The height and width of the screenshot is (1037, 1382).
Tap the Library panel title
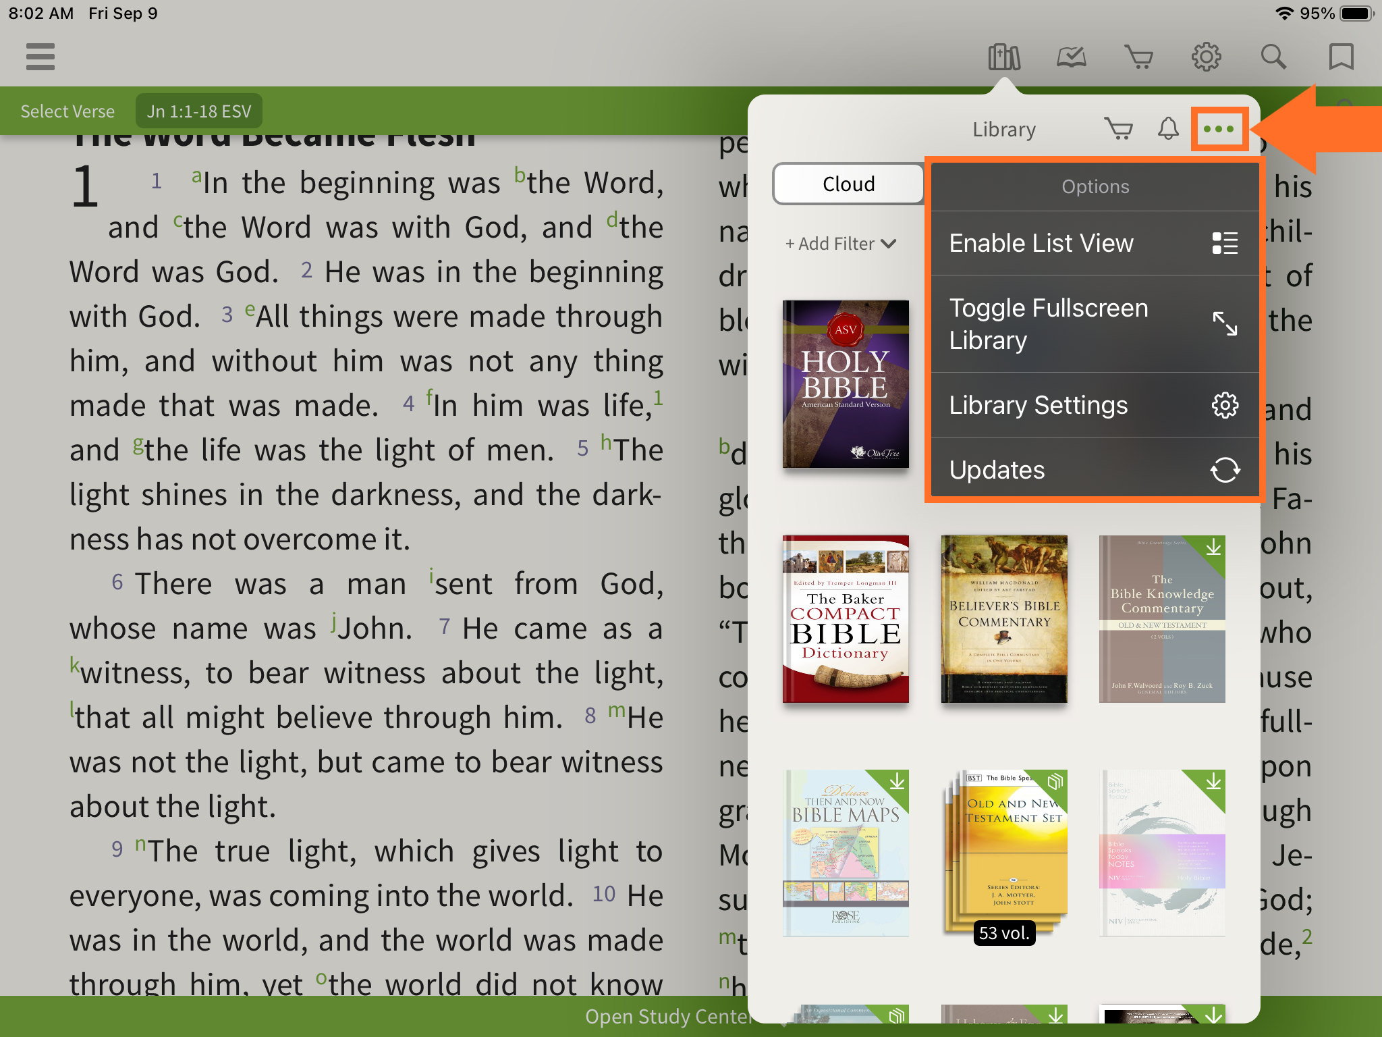1003,129
